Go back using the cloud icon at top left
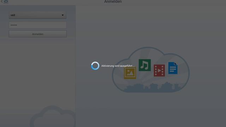The width and height of the screenshot is (226, 127). [5, 1]
